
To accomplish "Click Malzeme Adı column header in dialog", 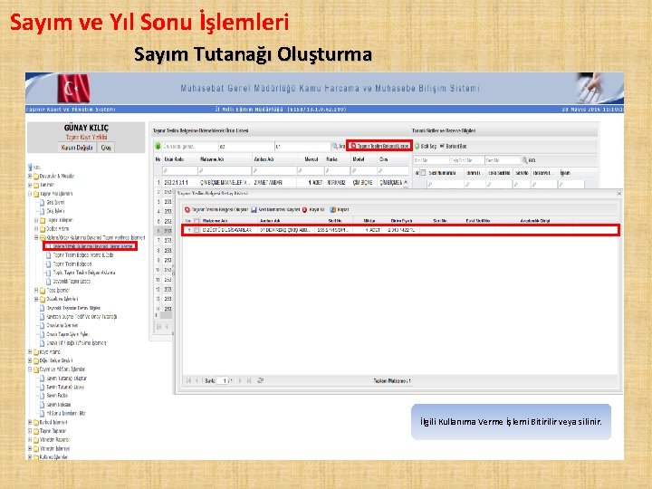I will point(215,221).
